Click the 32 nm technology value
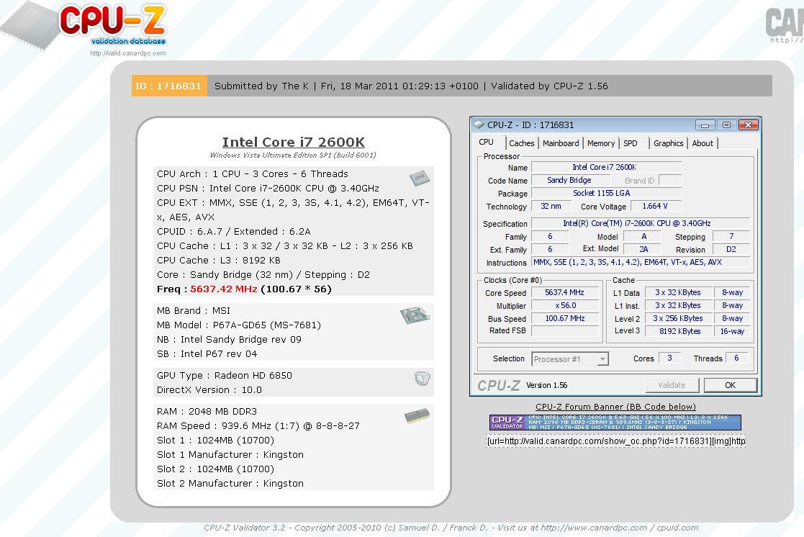Image resolution: width=804 pixels, height=537 pixels. [x=551, y=206]
